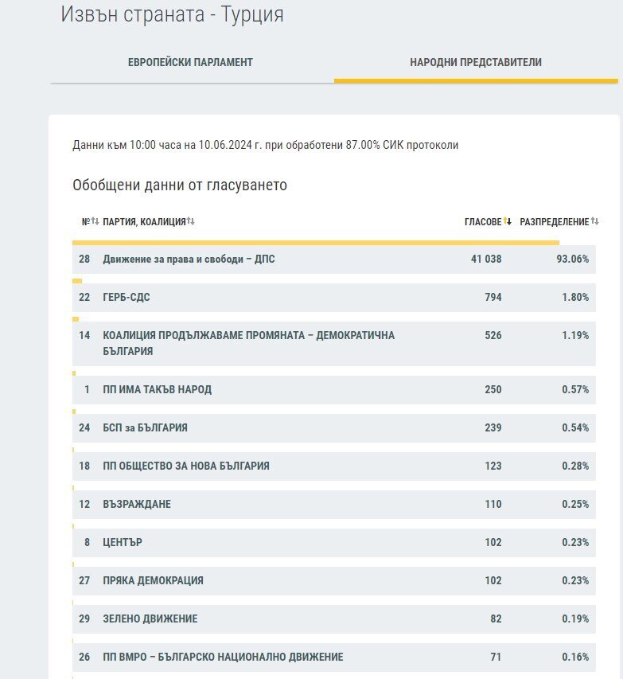This screenshot has height=679, width=623.
Task: Open ПП ОБЩЕСТВО ЗА НОВА БЪЛГАРИЯ row
Action: coord(334,466)
